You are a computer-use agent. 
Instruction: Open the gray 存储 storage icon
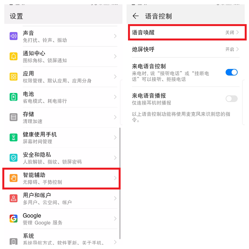point(14,117)
